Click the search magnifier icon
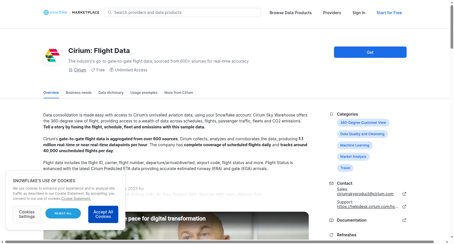454x244 pixels. pyautogui.click(x=110, y=12)
